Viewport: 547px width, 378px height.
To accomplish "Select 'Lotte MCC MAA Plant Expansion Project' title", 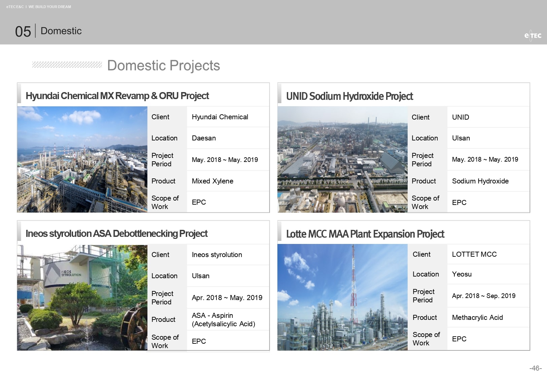I will (x=365, y=234).
